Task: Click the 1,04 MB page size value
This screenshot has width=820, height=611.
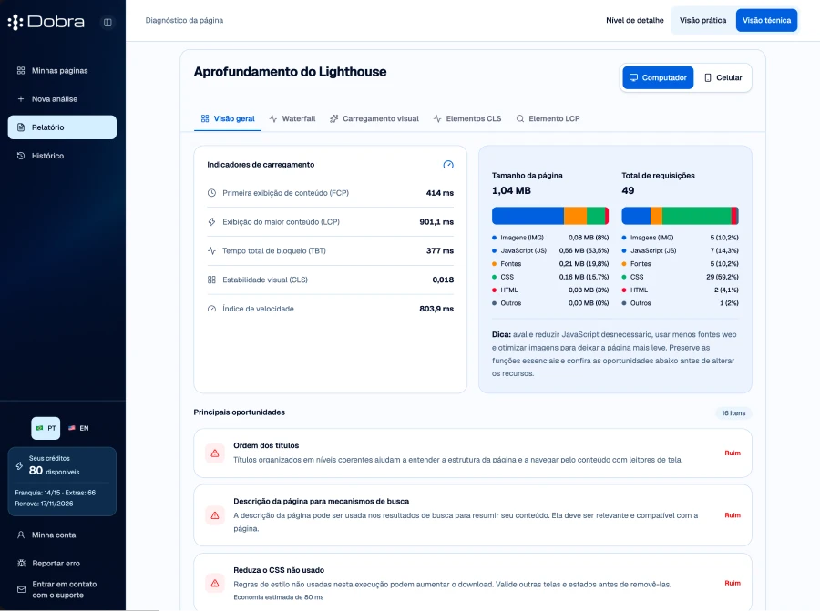Action: click(511, 191)
